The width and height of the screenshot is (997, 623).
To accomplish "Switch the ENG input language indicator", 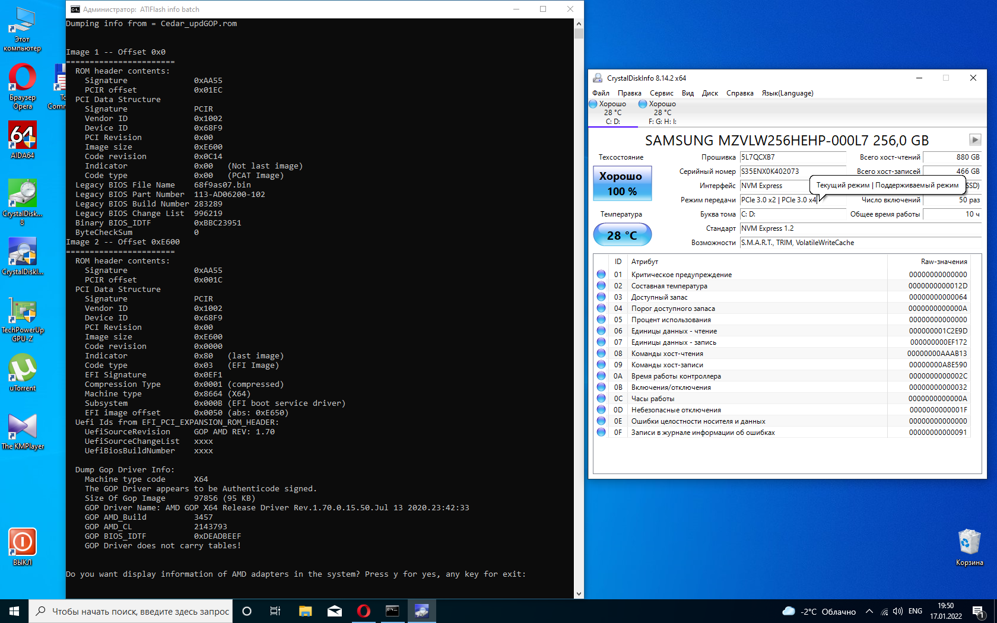I will click(915, 611).
